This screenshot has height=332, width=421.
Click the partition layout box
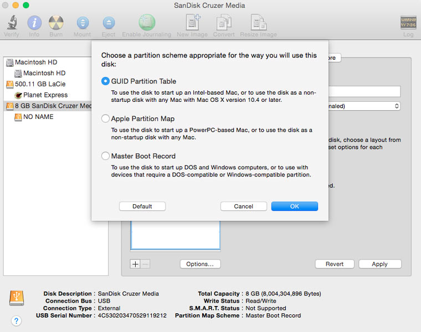(176, 235)
